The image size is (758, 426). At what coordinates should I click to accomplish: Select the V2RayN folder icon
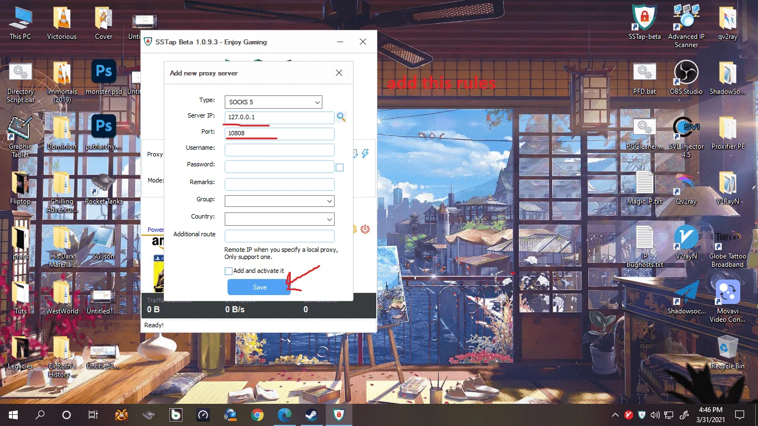click(x=727, y=188)
